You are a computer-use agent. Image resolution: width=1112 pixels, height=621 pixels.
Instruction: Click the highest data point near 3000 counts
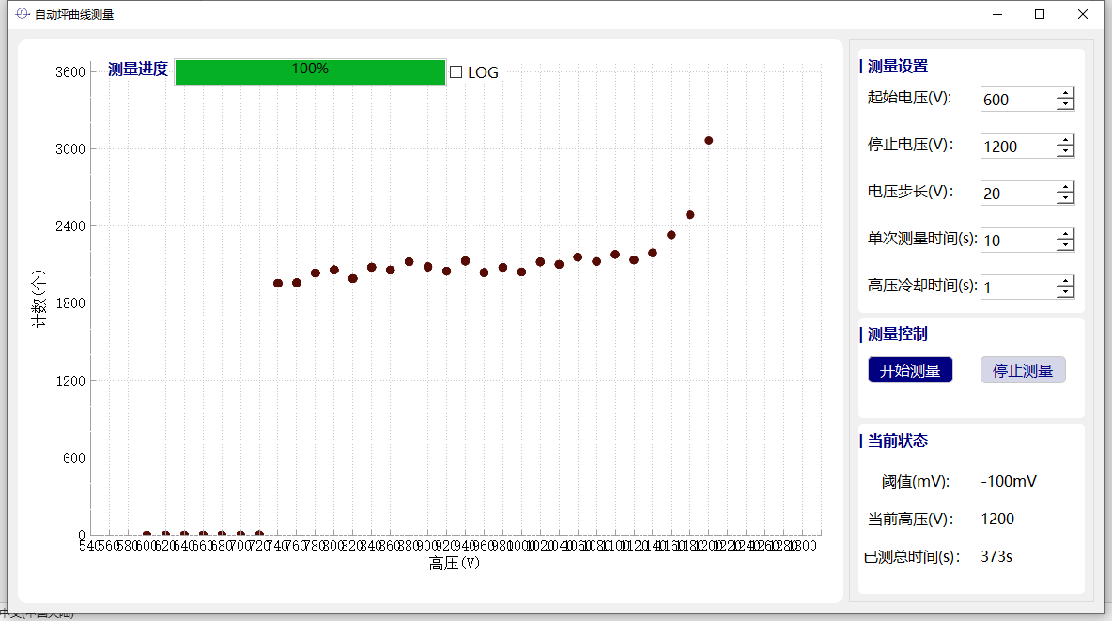coord(708,141)
